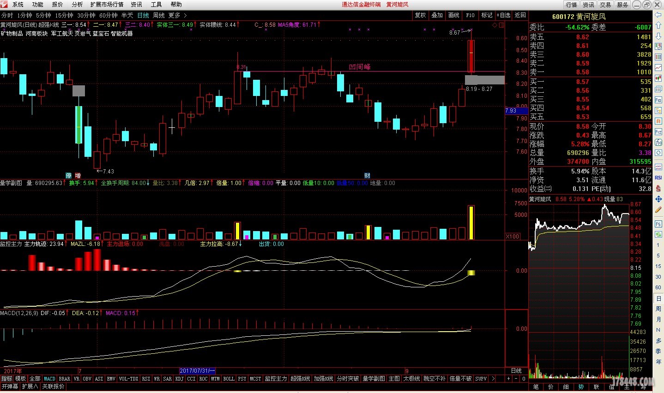
Task: Select the 半天 half-day period
Action: click(127, 15)
